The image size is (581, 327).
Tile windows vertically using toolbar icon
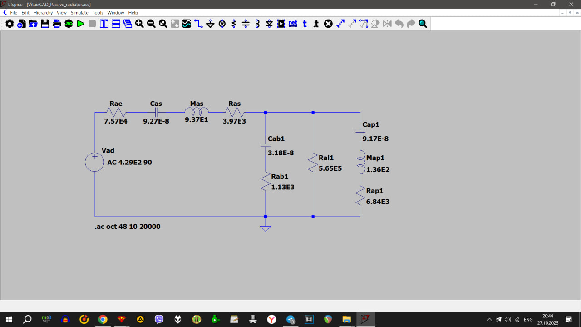(x=104, y=24)
